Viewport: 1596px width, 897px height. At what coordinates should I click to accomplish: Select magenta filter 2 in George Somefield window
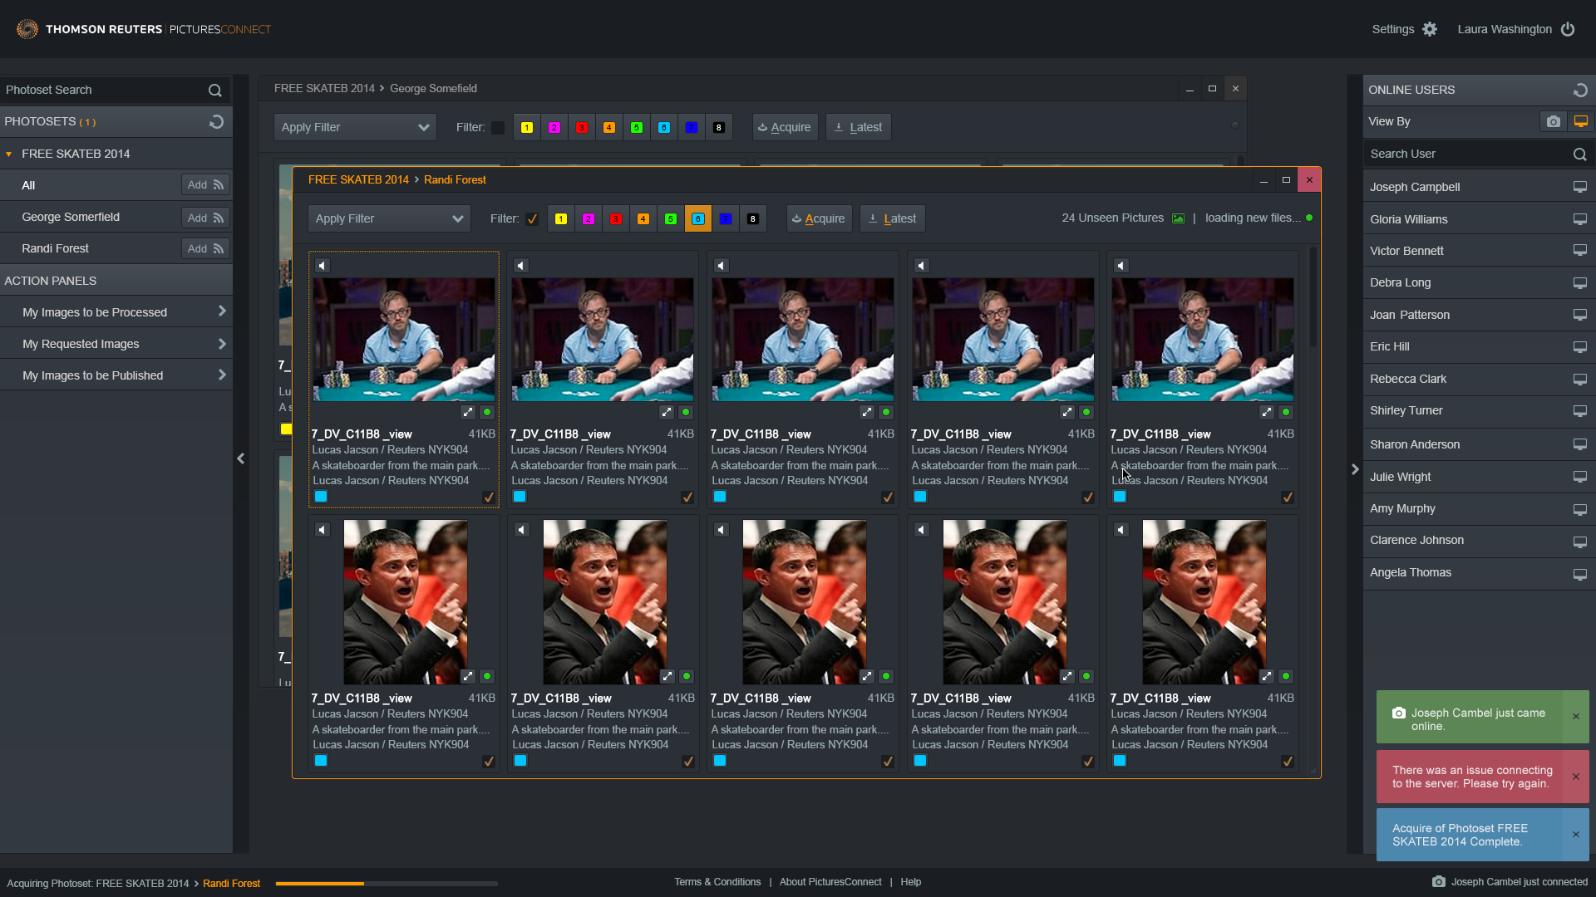tap(554, 128)
